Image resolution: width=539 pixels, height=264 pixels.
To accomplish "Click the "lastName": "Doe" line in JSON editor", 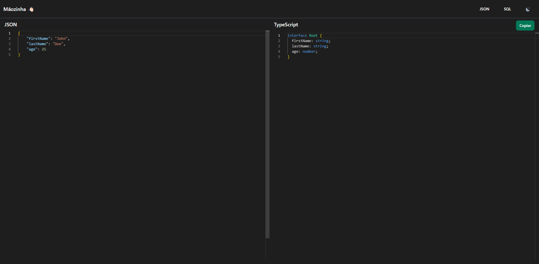I will point(46,44).
